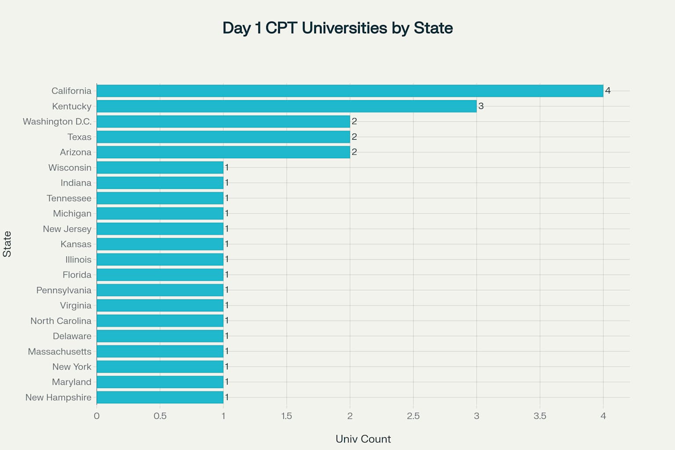Click the California bar
This screenshot has width=675, height=450.
pyautogui.click(x=350, y=91)
